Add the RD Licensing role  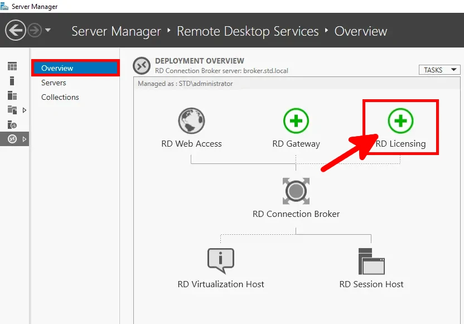coord(400,120)
